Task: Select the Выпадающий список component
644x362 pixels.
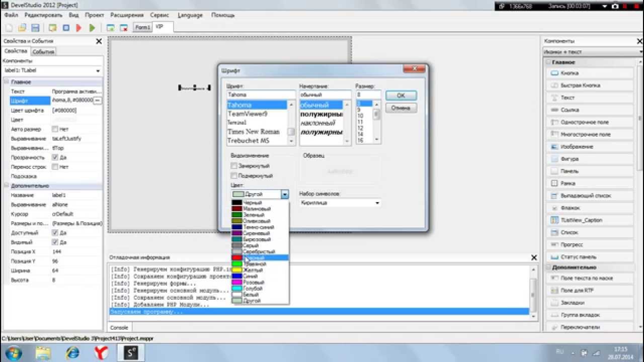Action: tap(590, 196)
